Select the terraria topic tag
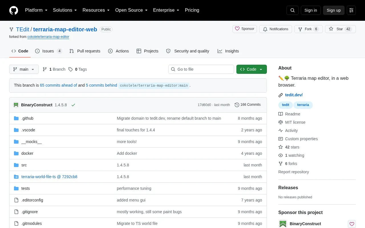 click(303, 105)
